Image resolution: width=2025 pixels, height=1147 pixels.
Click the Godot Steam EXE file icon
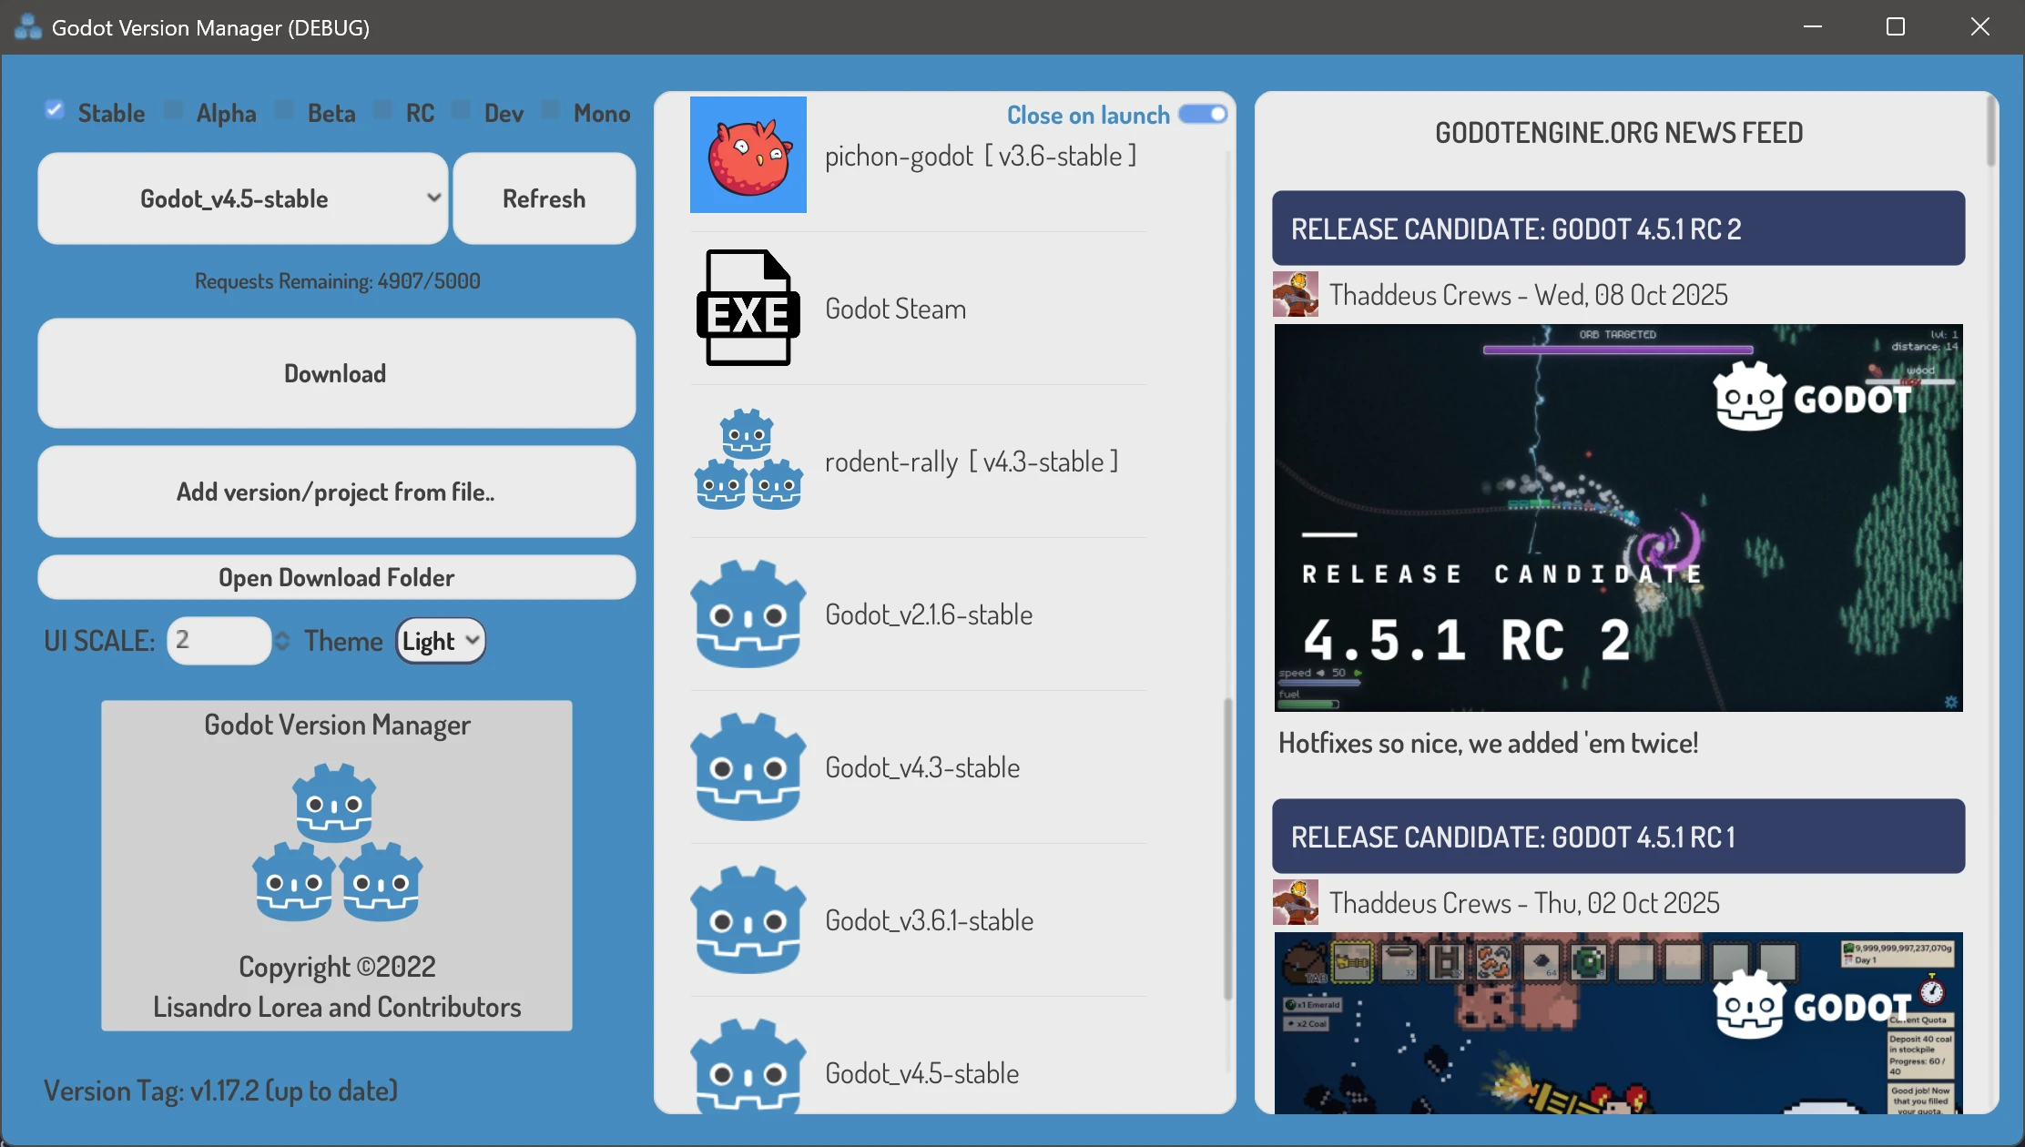coord(748,308)
